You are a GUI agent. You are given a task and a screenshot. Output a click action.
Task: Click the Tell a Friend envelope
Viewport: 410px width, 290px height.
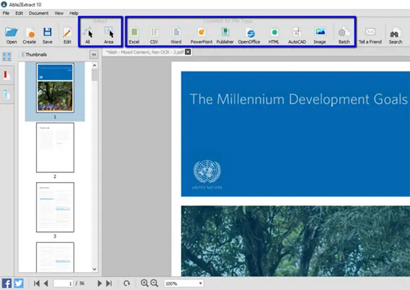coord(370,35)
